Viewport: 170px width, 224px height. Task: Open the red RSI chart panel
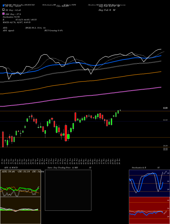tap(149, 210)
